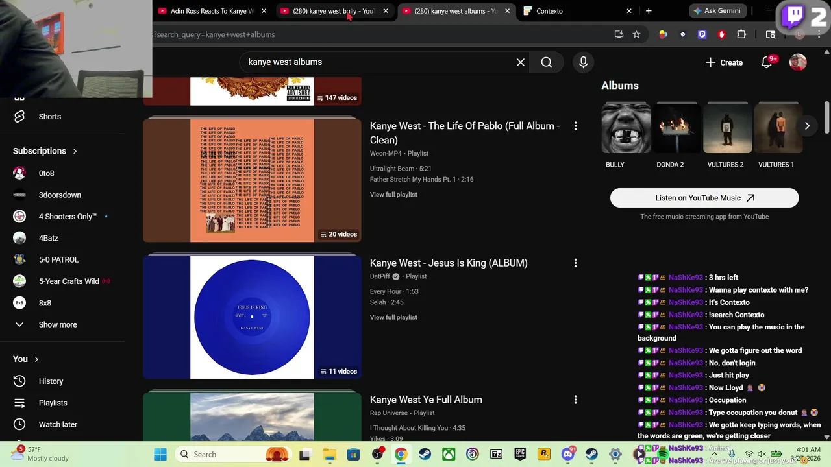Screen dimensions: 831x467
Task: Open more options for The Life Of Pablo playlist
Action: [x=575, y=126]
